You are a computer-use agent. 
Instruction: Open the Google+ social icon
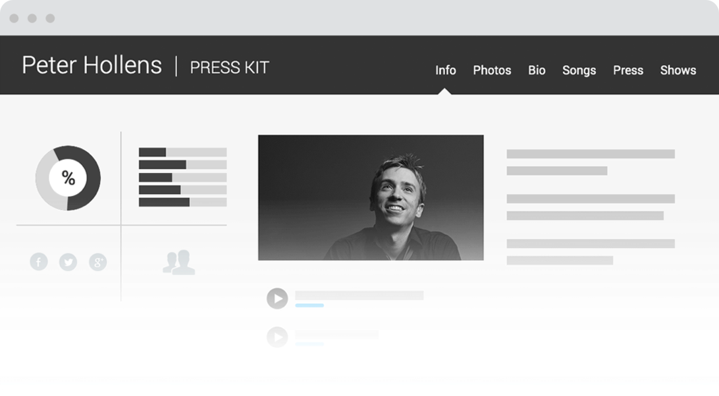[97, 262]
